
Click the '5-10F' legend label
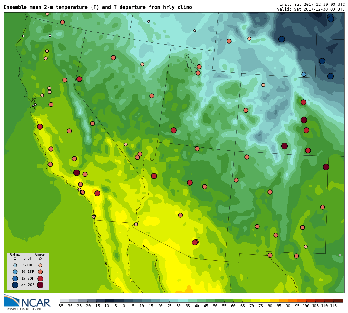[x=28, y=265]
